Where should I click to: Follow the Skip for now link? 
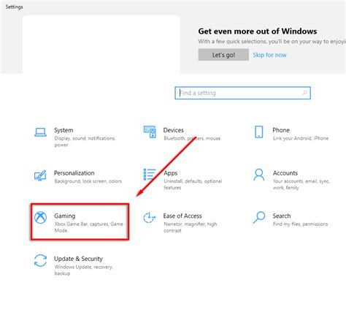pos(269,55)
